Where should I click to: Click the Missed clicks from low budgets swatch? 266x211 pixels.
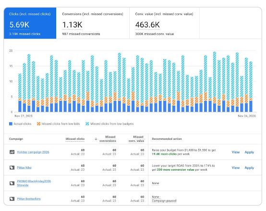coord(87,124)
